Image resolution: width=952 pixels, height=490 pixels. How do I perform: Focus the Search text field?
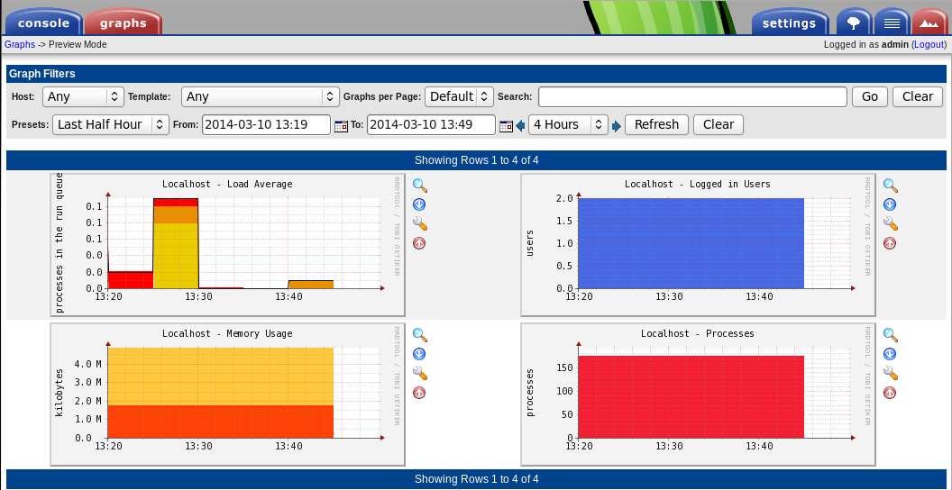pyautogui.click(x=692, y=96)
